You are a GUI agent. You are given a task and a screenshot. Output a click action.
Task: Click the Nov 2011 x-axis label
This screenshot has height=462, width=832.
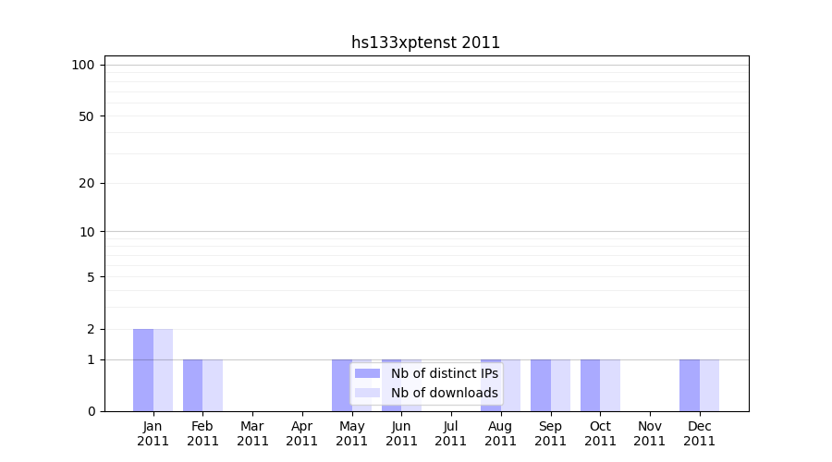pyautogui.click(x=650, y=433)
